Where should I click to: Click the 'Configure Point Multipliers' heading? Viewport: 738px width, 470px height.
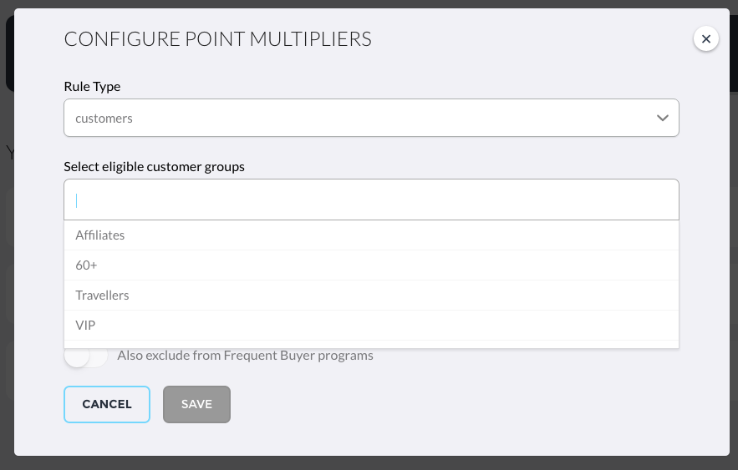coord(218,39)
